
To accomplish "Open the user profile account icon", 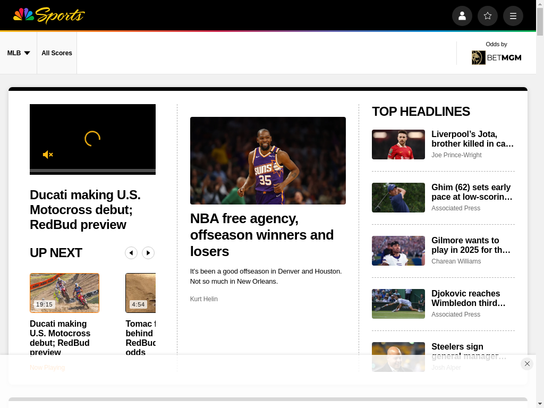I will pyautogui.click(x=462, y=16).
